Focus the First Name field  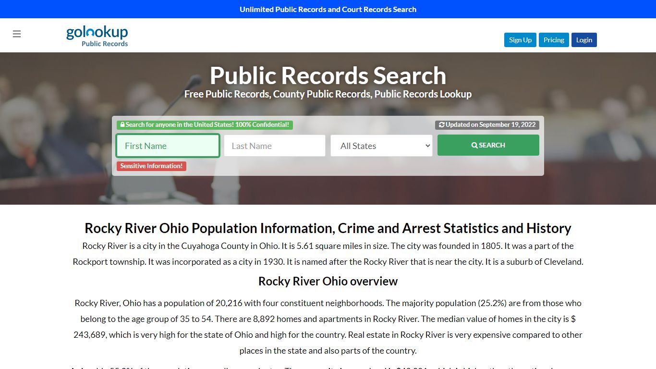(x=168, y=146)
